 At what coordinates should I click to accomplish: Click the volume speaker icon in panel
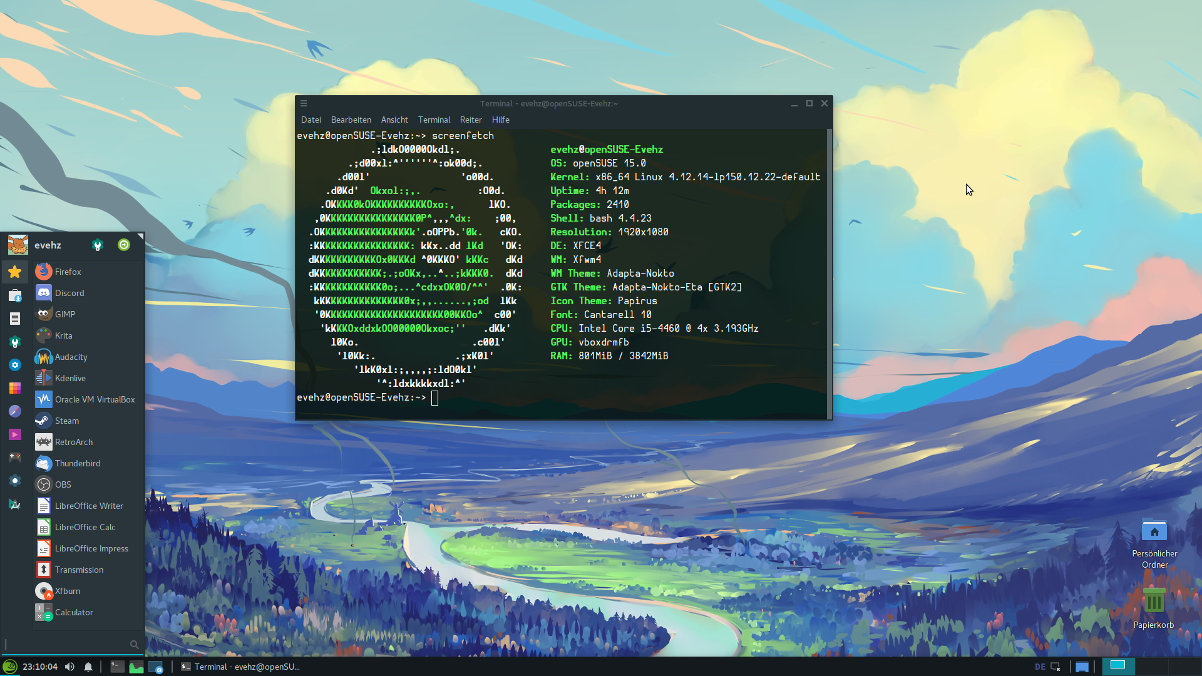(69, 667)
